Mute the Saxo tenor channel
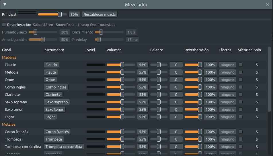This screenshot has height=156, width=273. [x=240, y=110]
